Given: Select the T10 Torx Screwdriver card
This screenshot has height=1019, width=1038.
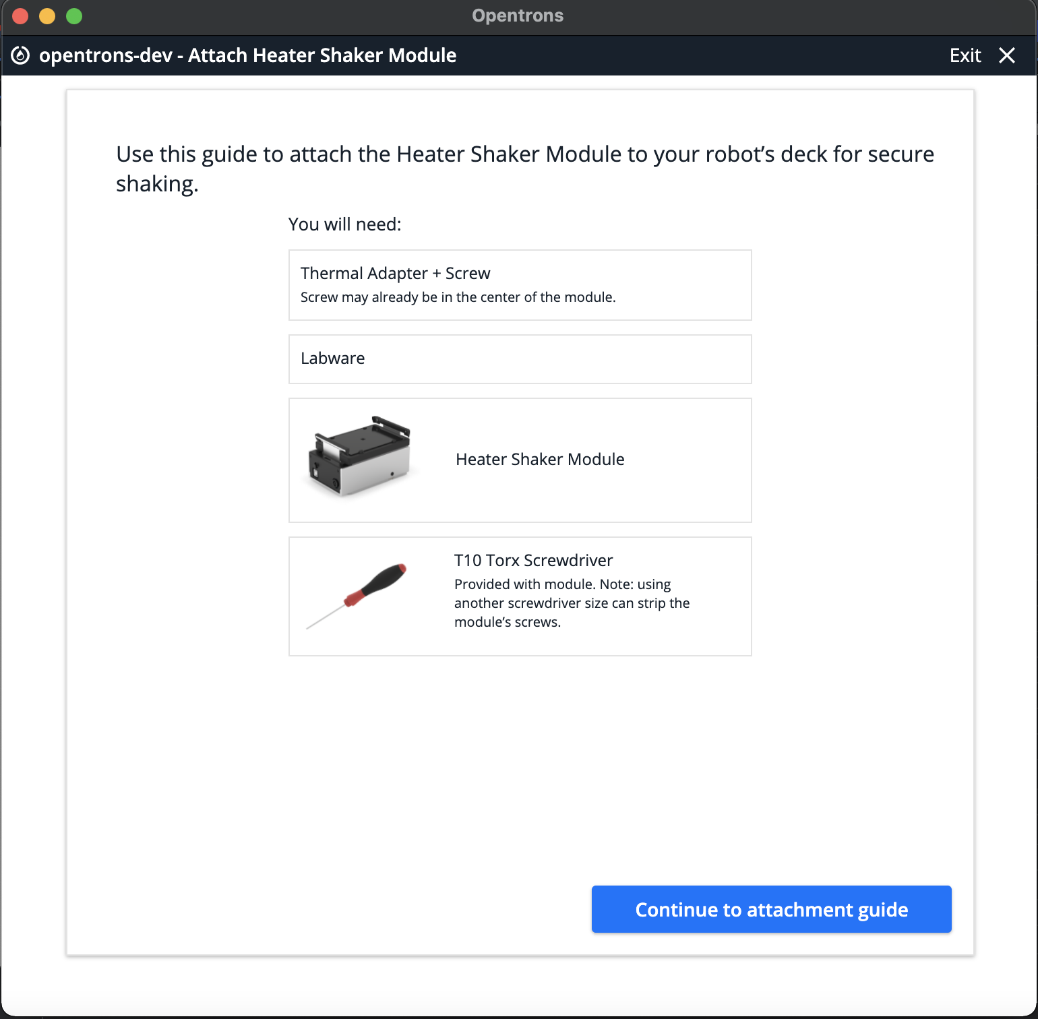Looking at the screenshot, I should (x=520, y=596).
